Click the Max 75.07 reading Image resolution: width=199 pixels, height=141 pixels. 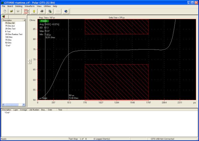click(45, 31)
